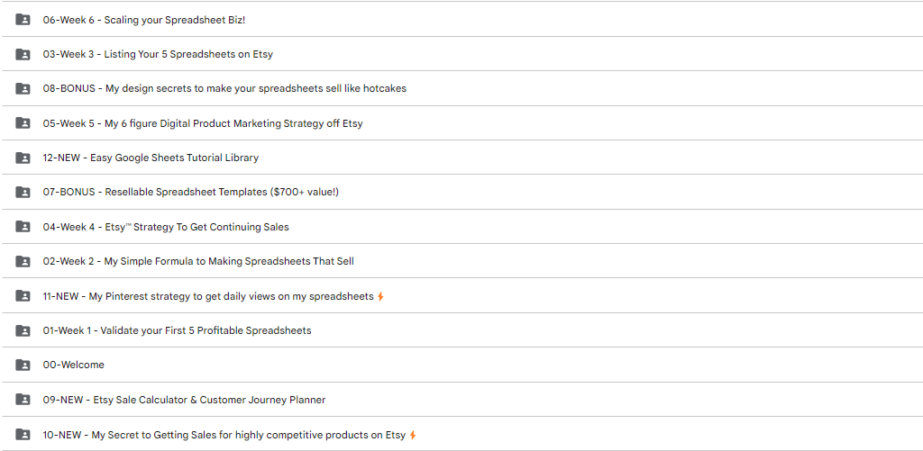
Task: Select the 00-Welcome folder name
Action: 74,365
